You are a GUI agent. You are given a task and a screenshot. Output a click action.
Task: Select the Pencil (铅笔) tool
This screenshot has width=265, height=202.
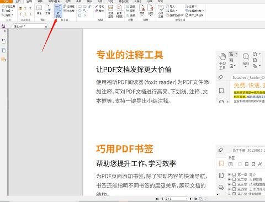(x=99, y=7)
